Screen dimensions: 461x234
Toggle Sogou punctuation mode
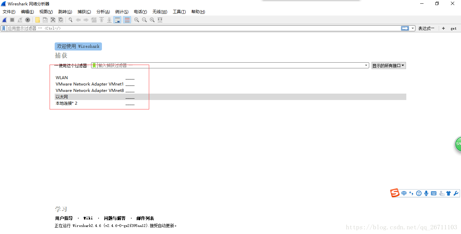[411, 193]
